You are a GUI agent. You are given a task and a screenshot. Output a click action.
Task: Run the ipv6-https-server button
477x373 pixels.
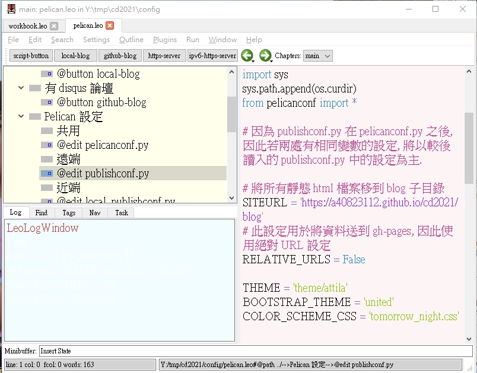click(x=212, y=56)
